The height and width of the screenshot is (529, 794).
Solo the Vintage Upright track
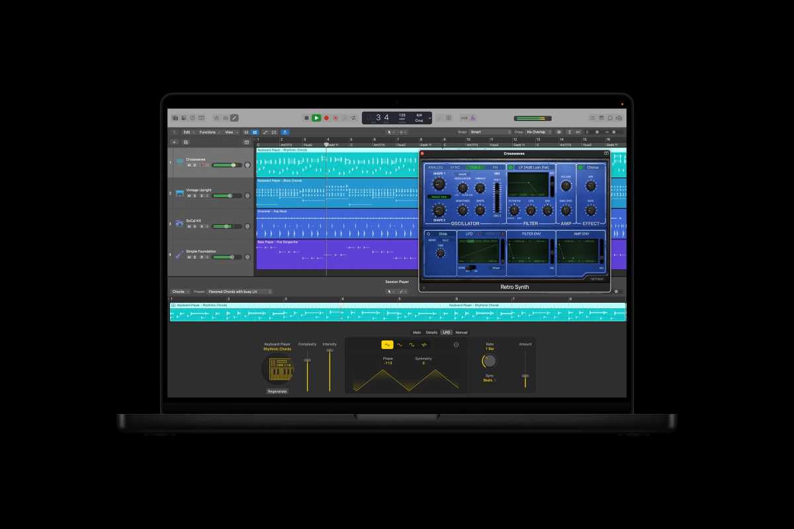coord(194,196)
